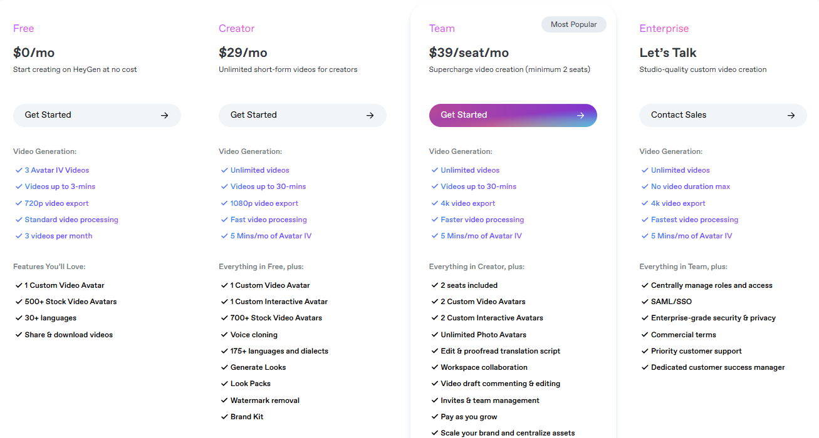819x438 pixels.
Task: Select the Creator plan heading
Action: click(236, 28)
